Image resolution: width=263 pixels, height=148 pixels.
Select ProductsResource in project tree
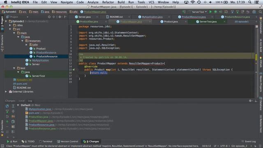pos(47,56)
